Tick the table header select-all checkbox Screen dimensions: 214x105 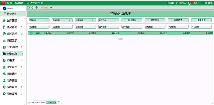31,33
